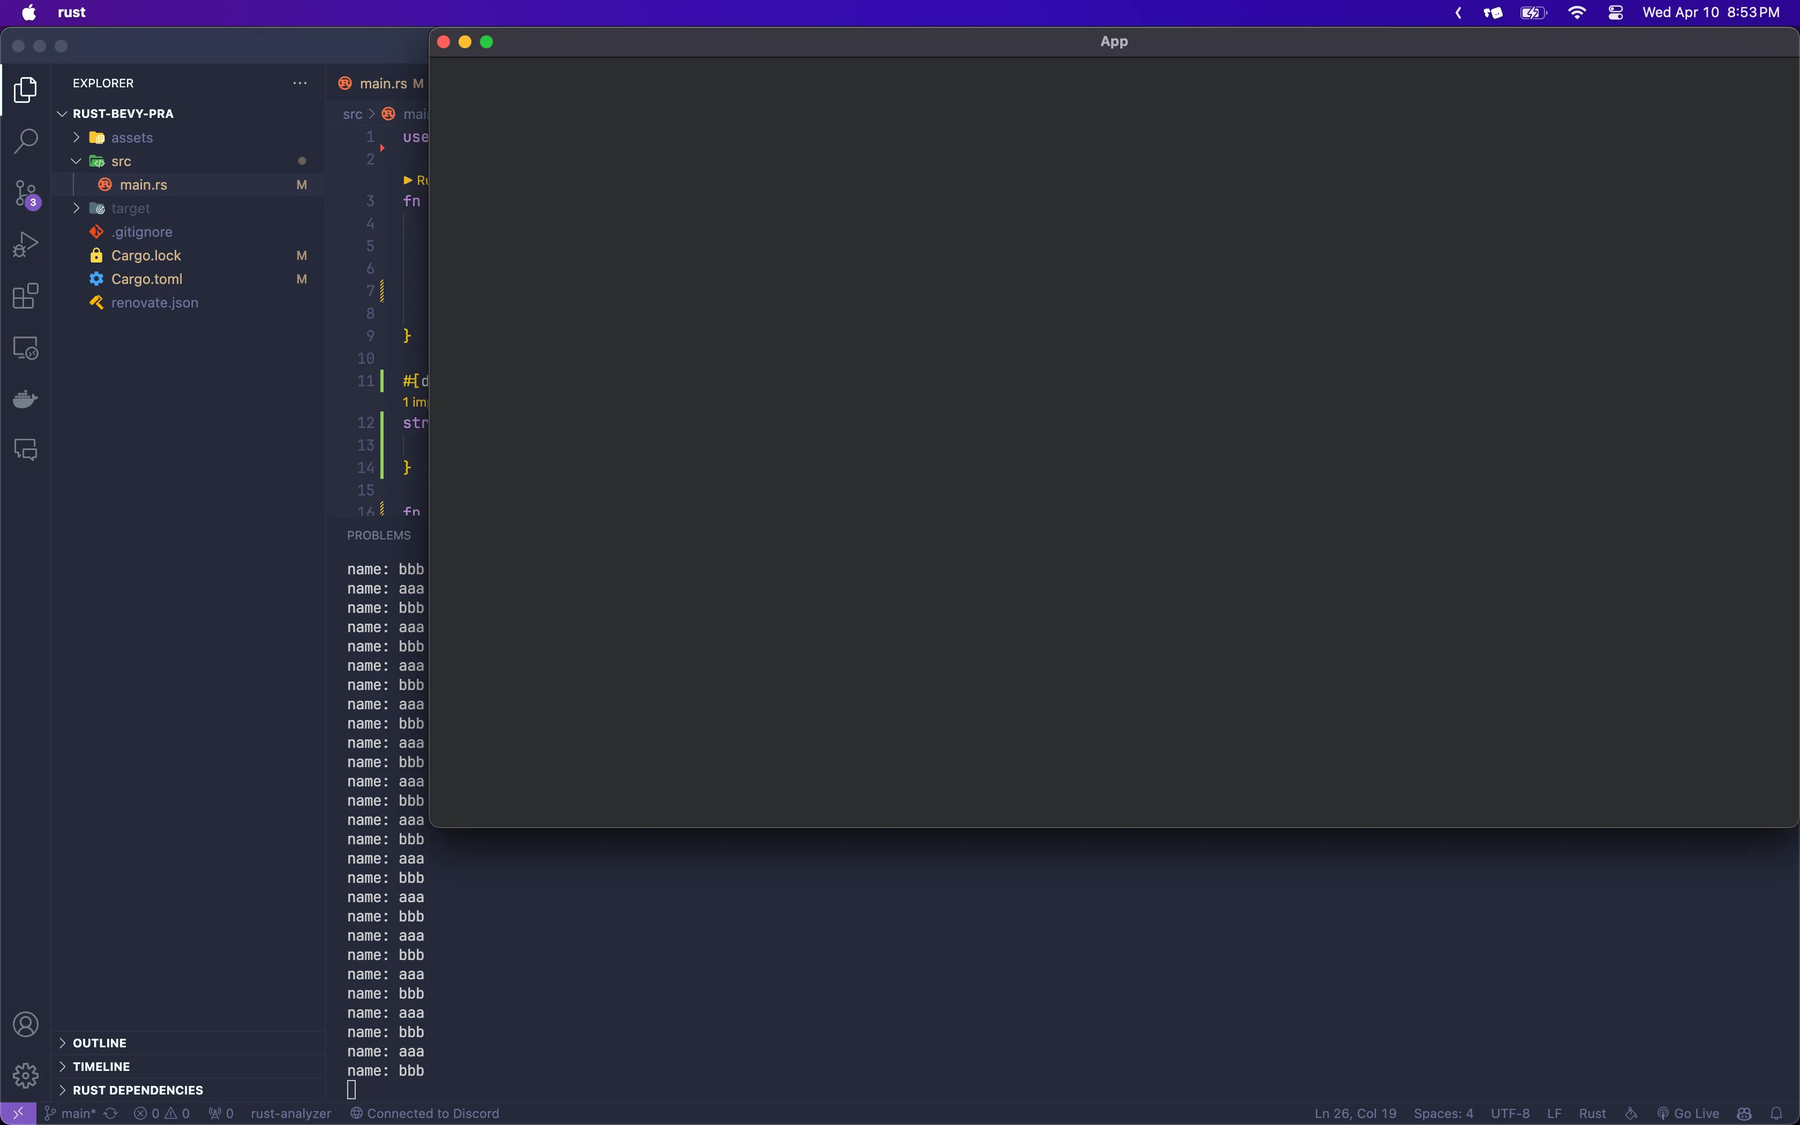Viewport: 1800px width, 1125px height.
Task: Click the Go Live button
Action: [x=1687, y=1113]
